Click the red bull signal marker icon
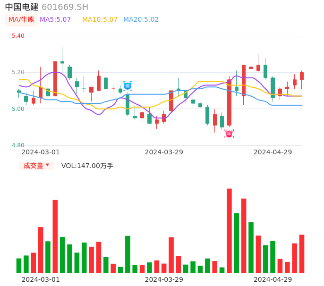324x286 pixels. pyautogui.click(x=229, y=134)
